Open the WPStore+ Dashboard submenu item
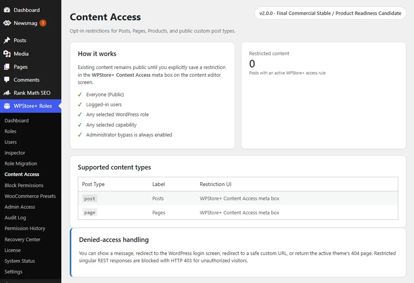Screen dimensions: 414x283 click(x=17, y=121)
